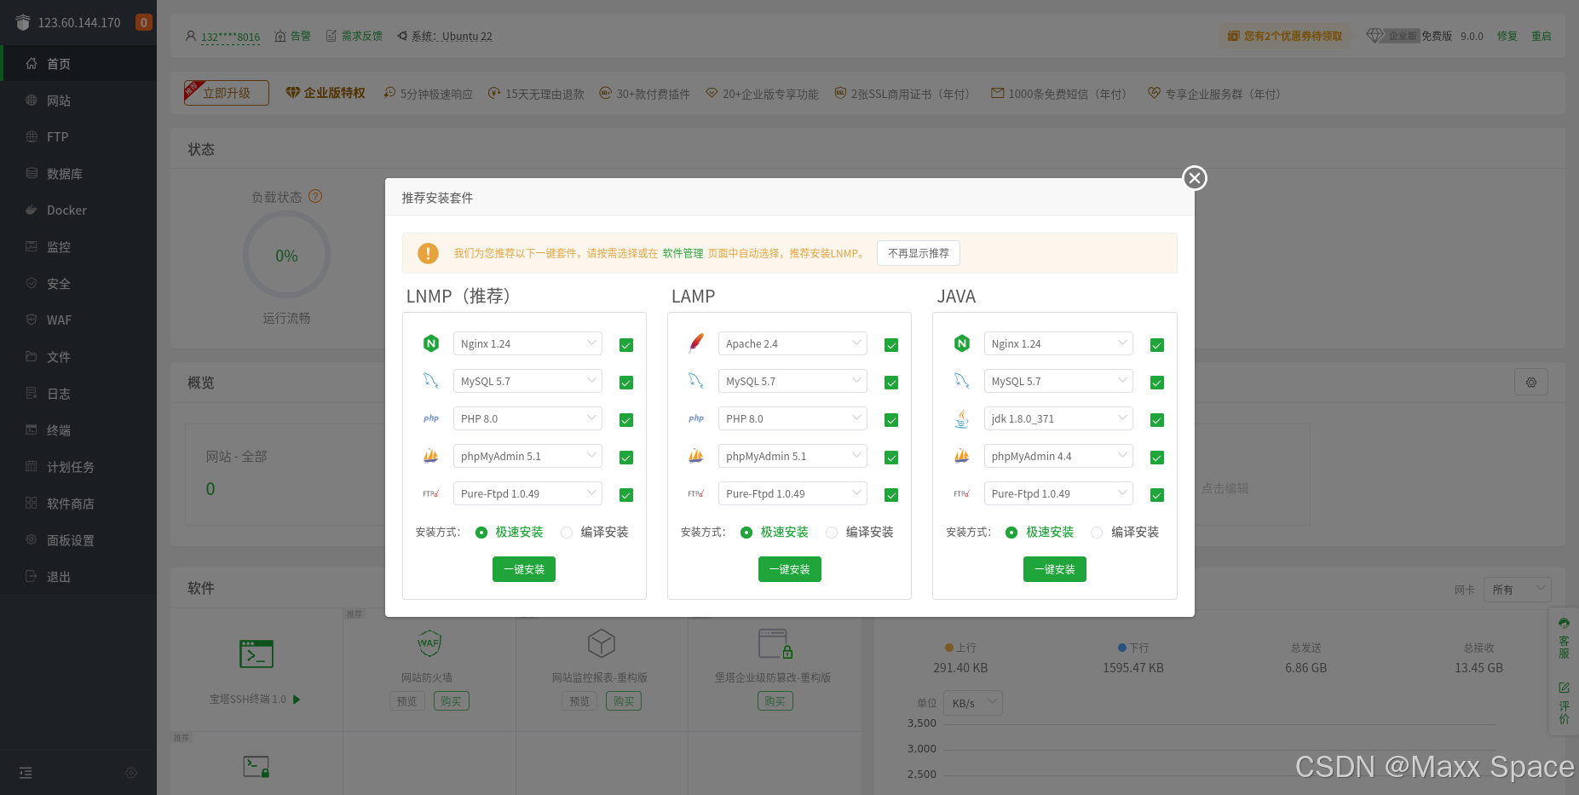Select 编译安装 radio in LAMP column

pyautogui.click(x=832, y=533)
